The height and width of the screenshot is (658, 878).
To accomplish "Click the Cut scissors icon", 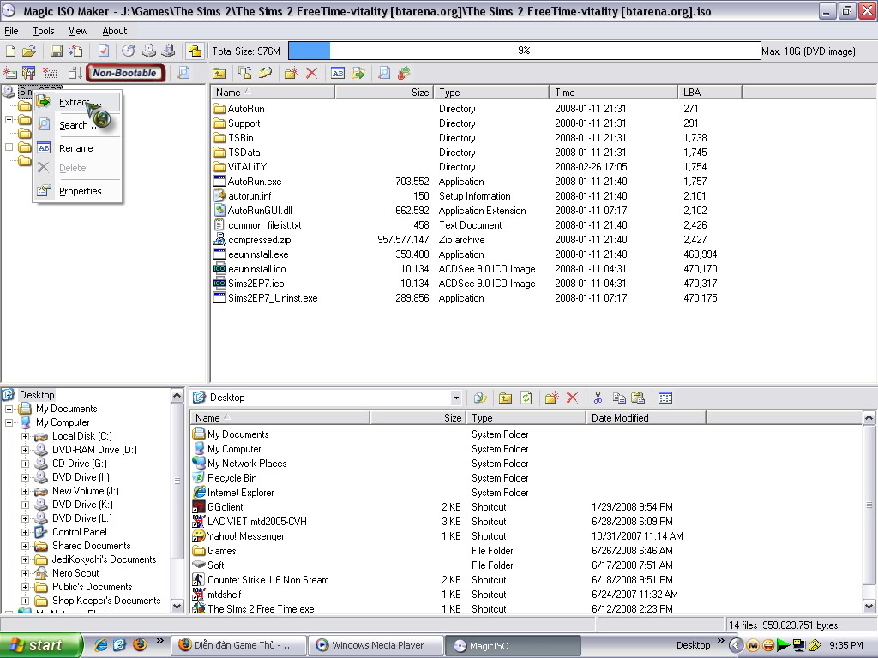I will 598,398.
